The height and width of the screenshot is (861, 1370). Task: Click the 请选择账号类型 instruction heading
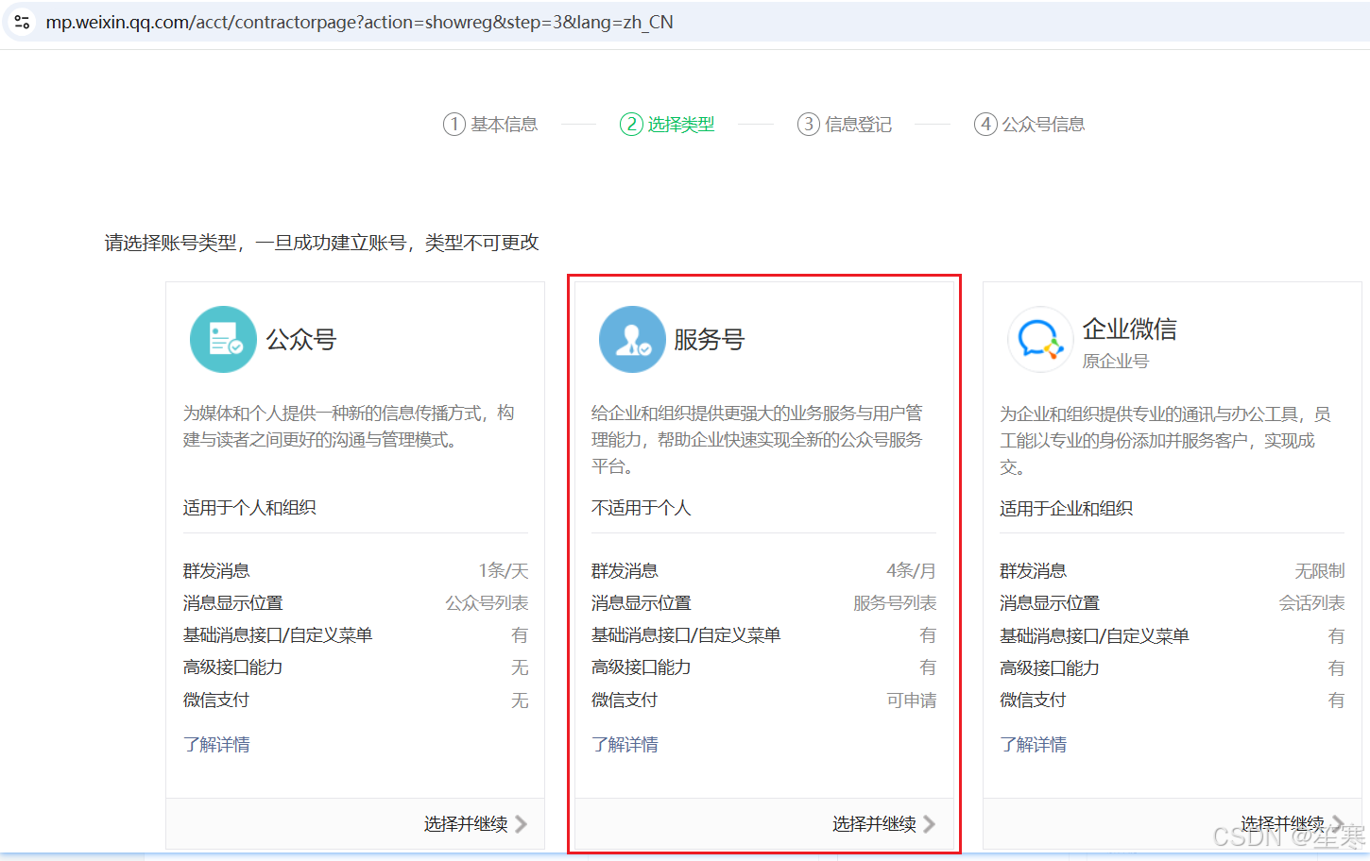pyautogui.click(x=321, y=243)
